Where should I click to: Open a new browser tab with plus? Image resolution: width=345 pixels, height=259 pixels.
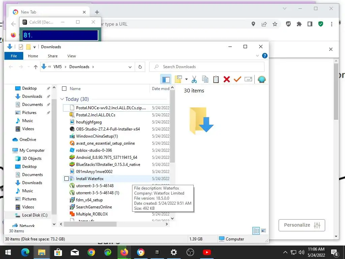pos(97,12)
